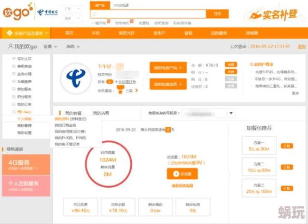The image size is (308, 224).
Task: Open the province dropdown 广东
Action: [72, 9]
